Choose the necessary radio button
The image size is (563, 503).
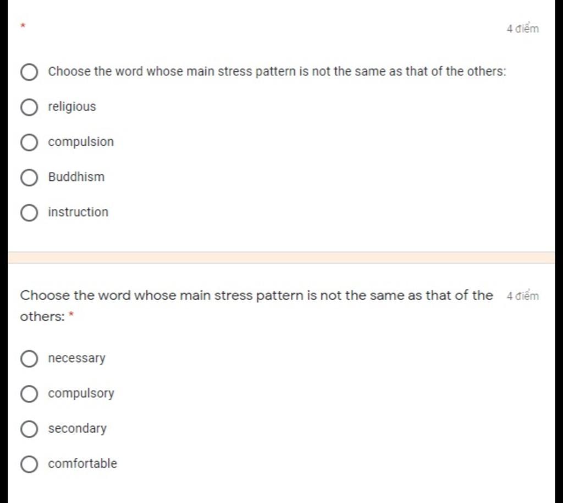coord(29,358)
